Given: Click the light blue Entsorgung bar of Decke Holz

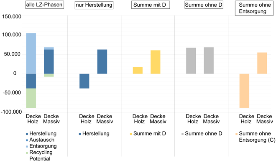Looking at the screenshot, I should tap(31, 53).
